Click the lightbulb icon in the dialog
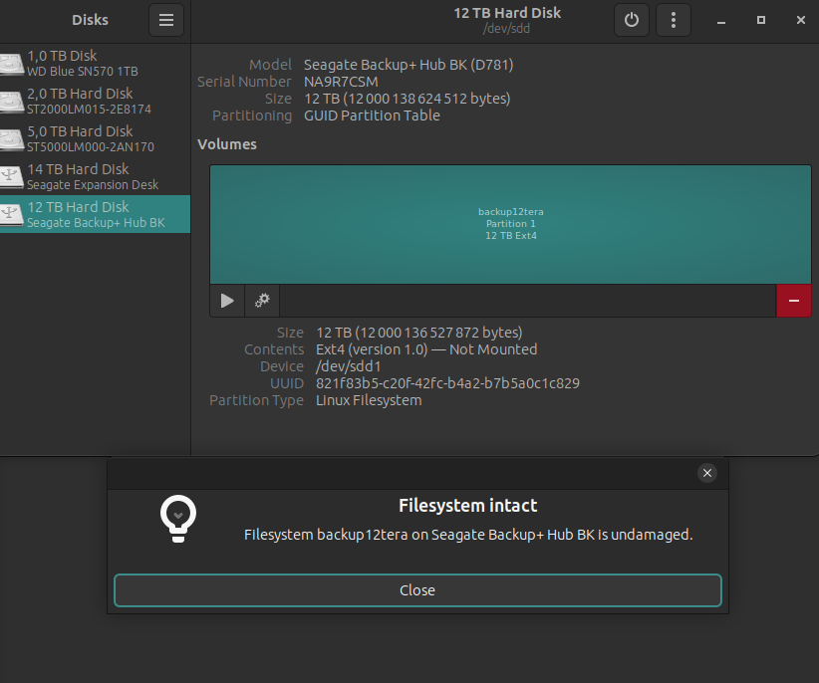The image size is (819, 683). (178, 519)
